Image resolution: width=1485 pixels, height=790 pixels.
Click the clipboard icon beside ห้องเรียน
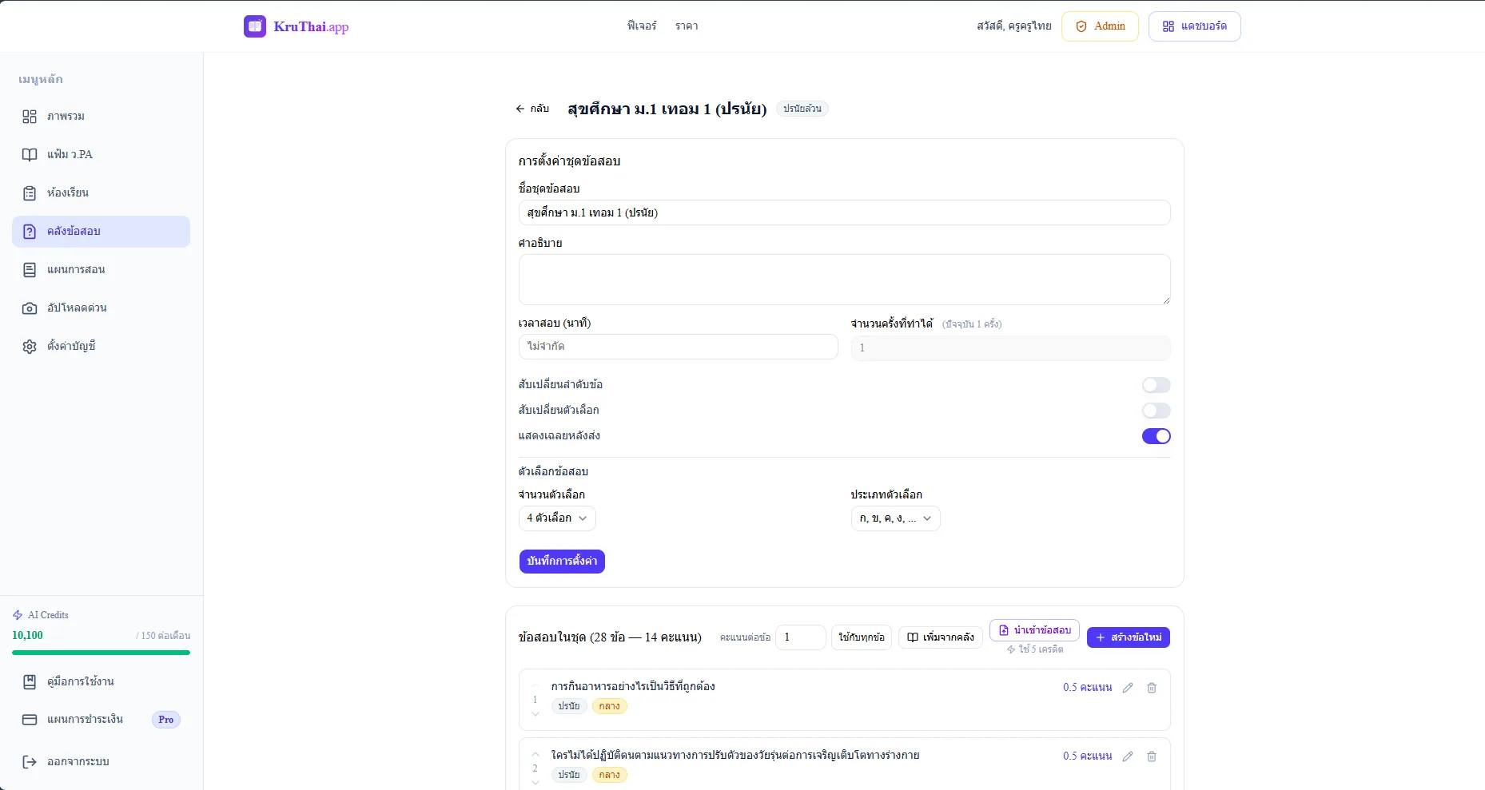point(30,193)
